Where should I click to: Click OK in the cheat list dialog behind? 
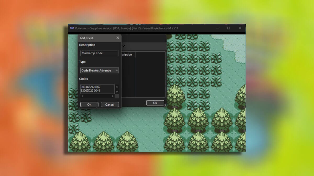pos(155,103)
